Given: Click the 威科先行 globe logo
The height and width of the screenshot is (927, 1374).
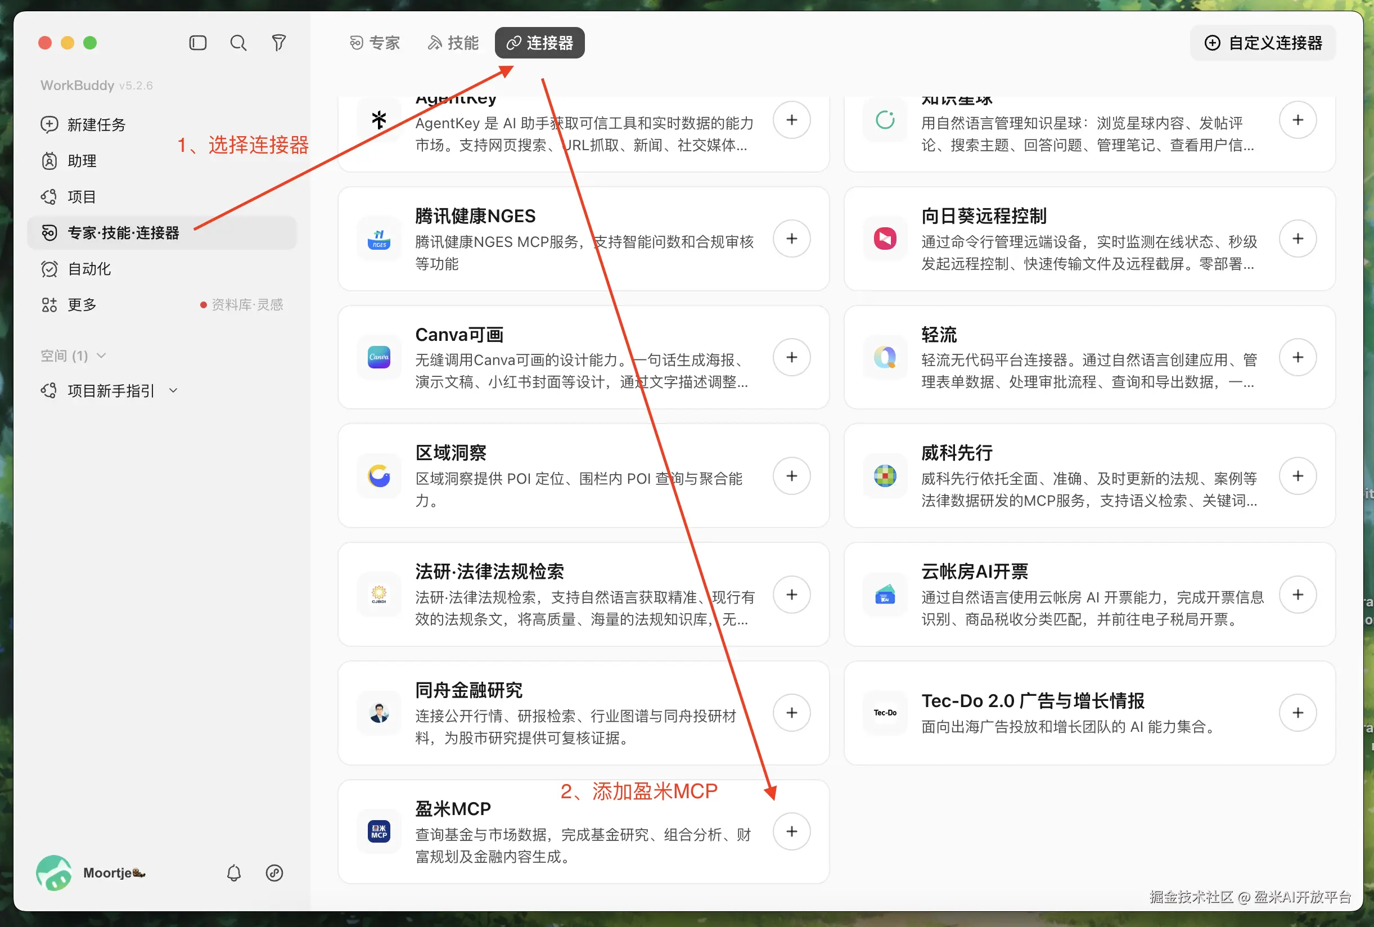Looking at the screenshot, I should click(885, 476).
